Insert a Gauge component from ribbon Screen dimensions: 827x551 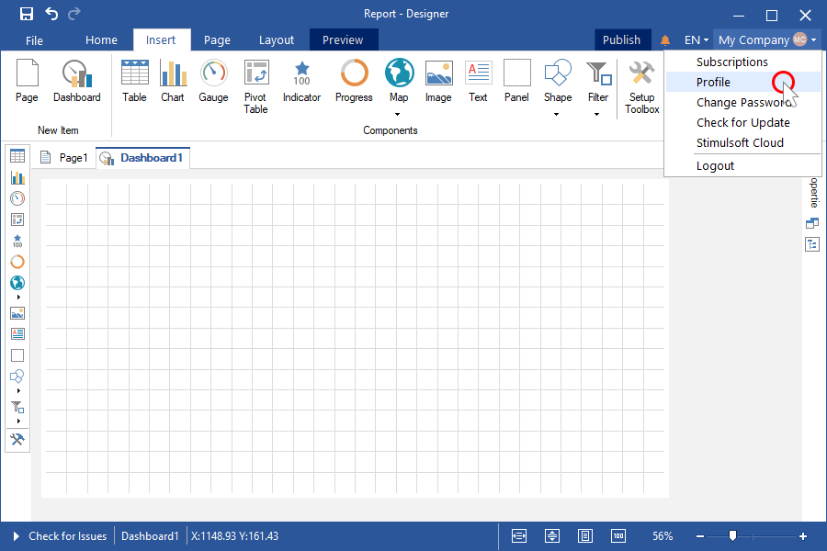click(x=213, y=82)
